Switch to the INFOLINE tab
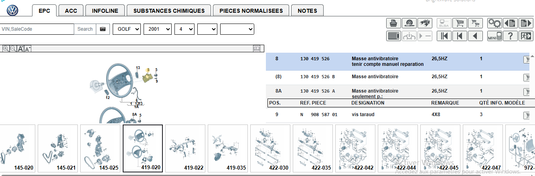 coord(105,11)
